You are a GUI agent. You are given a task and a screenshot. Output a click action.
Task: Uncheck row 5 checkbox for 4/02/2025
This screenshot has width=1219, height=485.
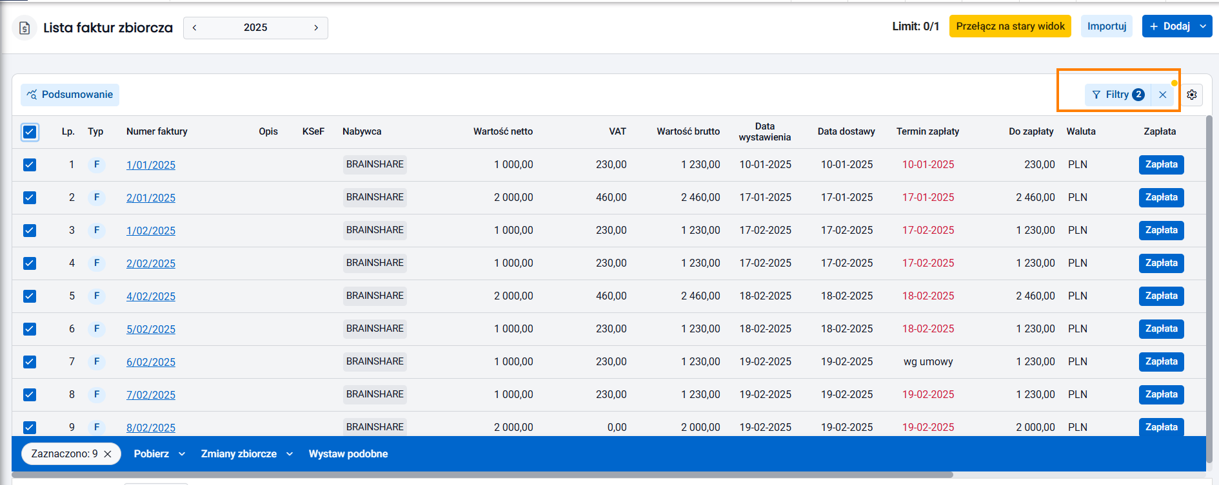tap(30, 296)
